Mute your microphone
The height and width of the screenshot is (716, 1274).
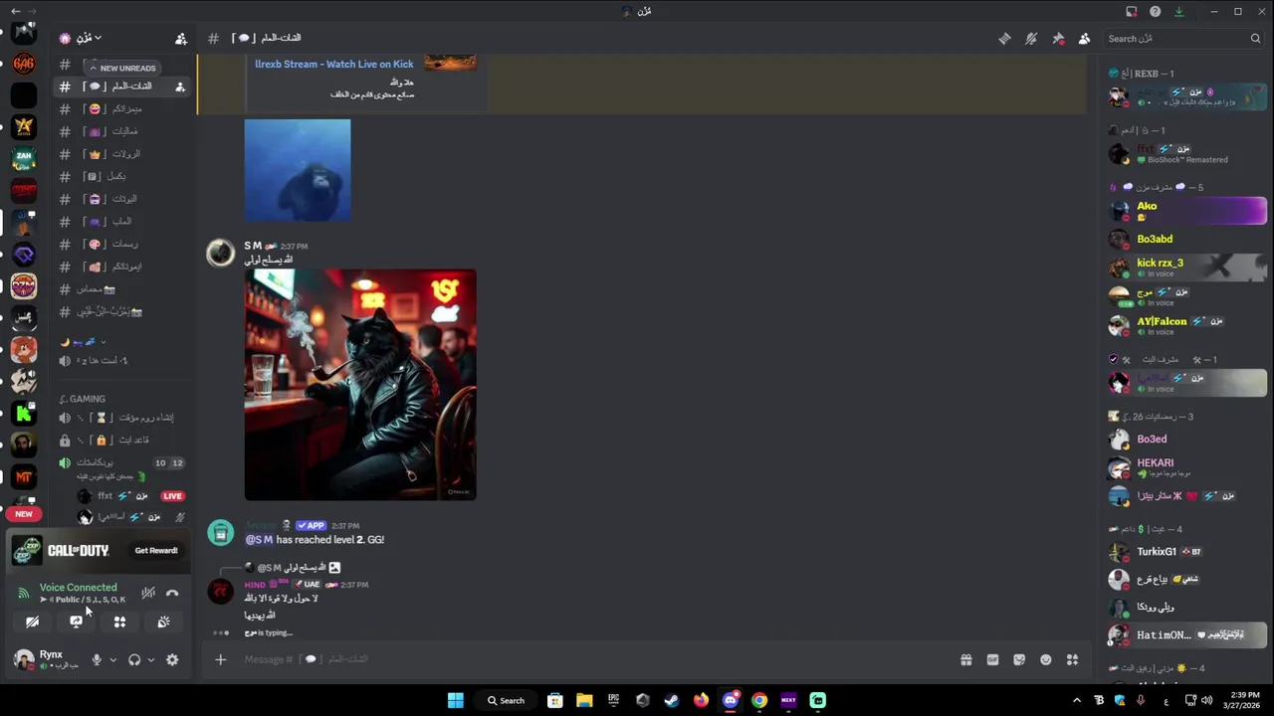pyautogui.click(x=97, y=659)
